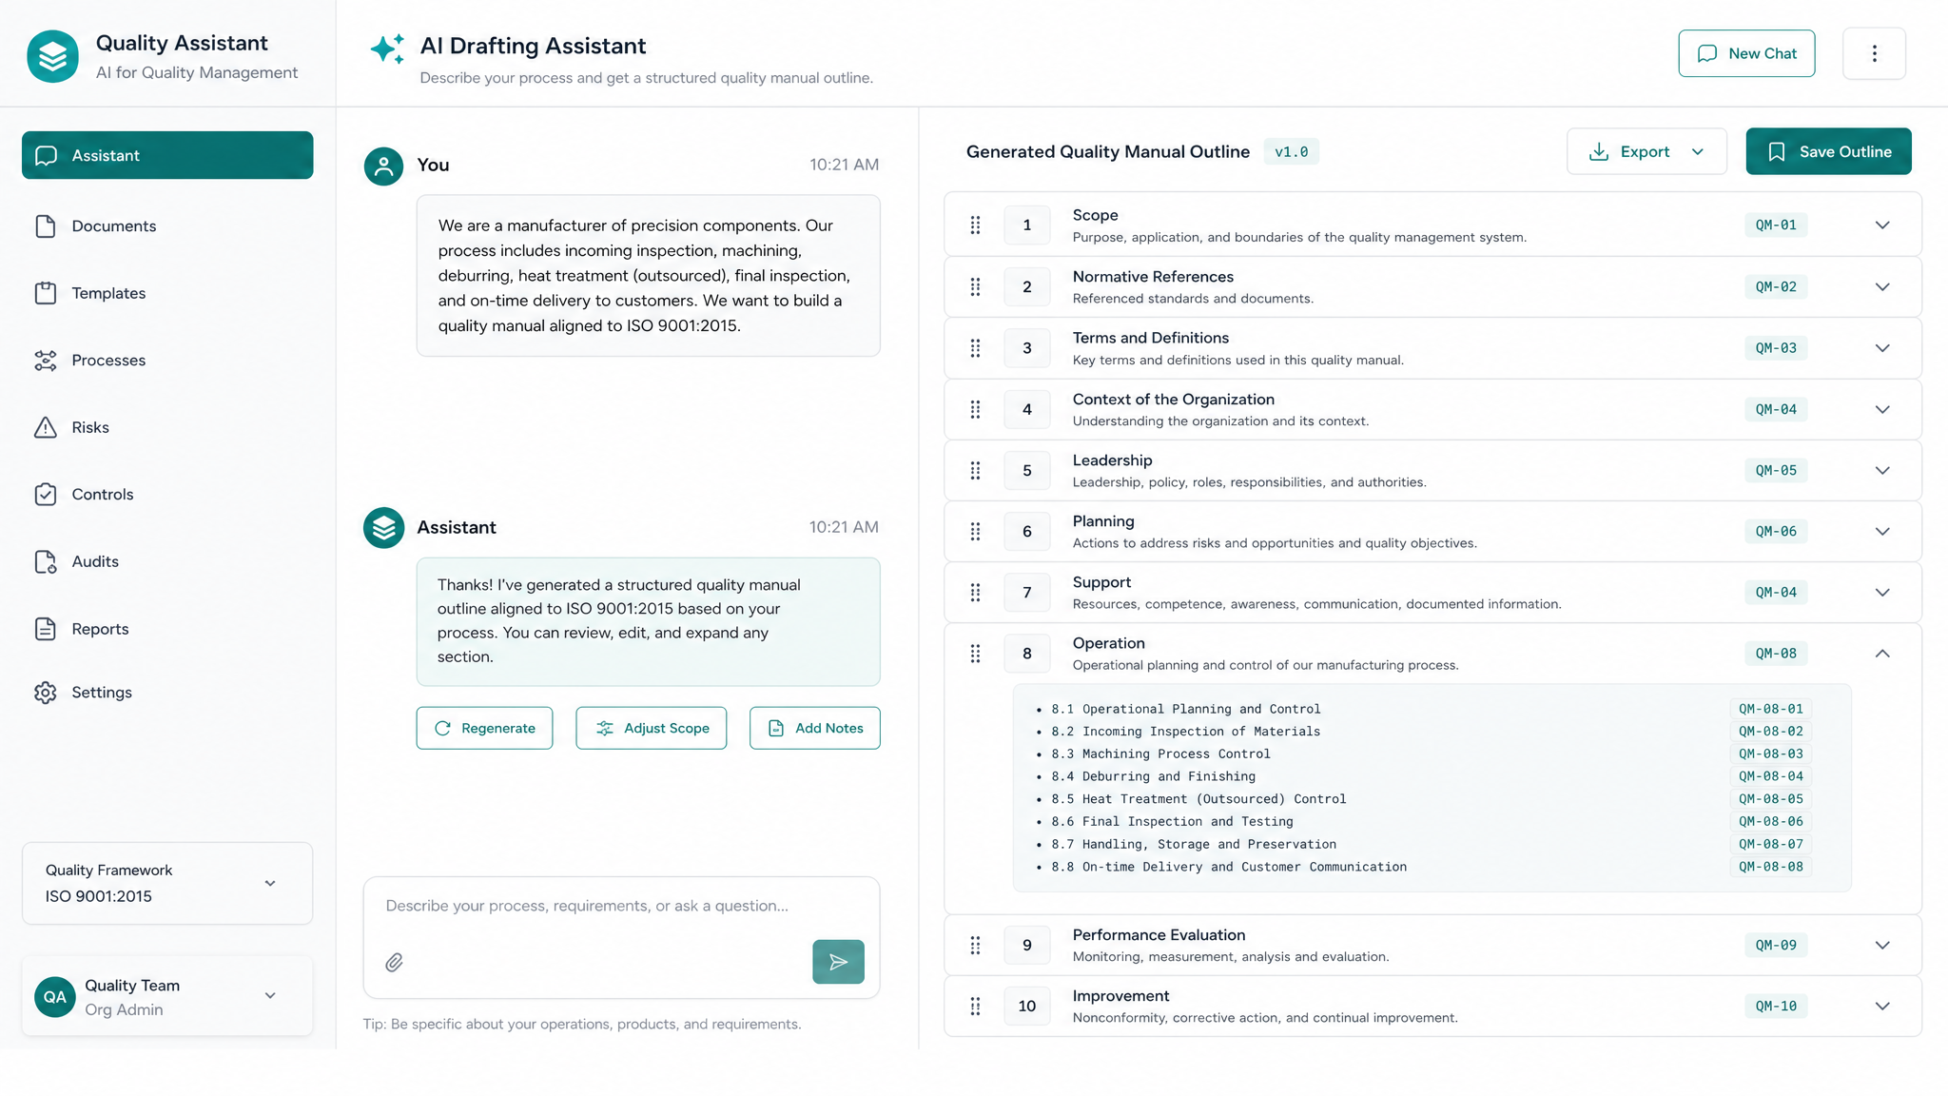Viewport: 1948px width, 1096px height.
Task: Click the Regenerate button
Action: (x=484, y=728)
